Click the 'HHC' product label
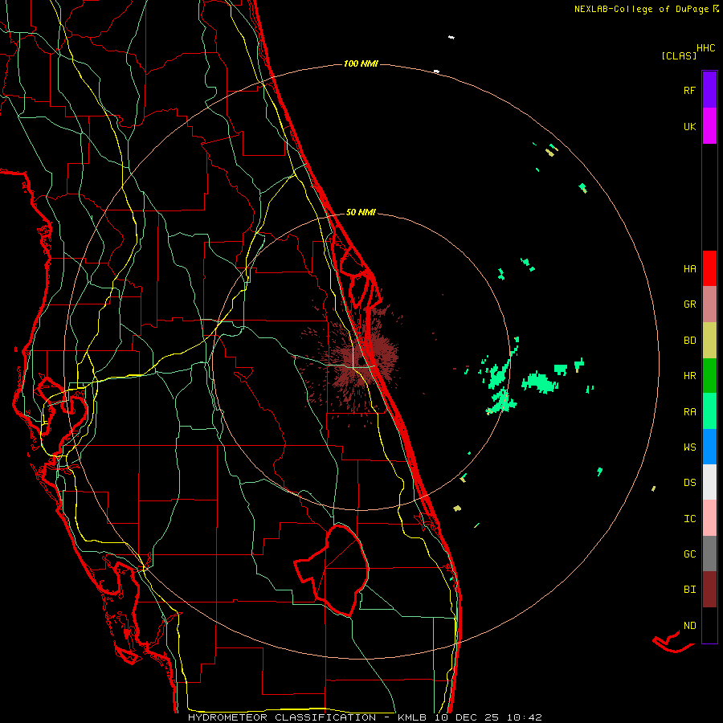 tap(706, 48)
